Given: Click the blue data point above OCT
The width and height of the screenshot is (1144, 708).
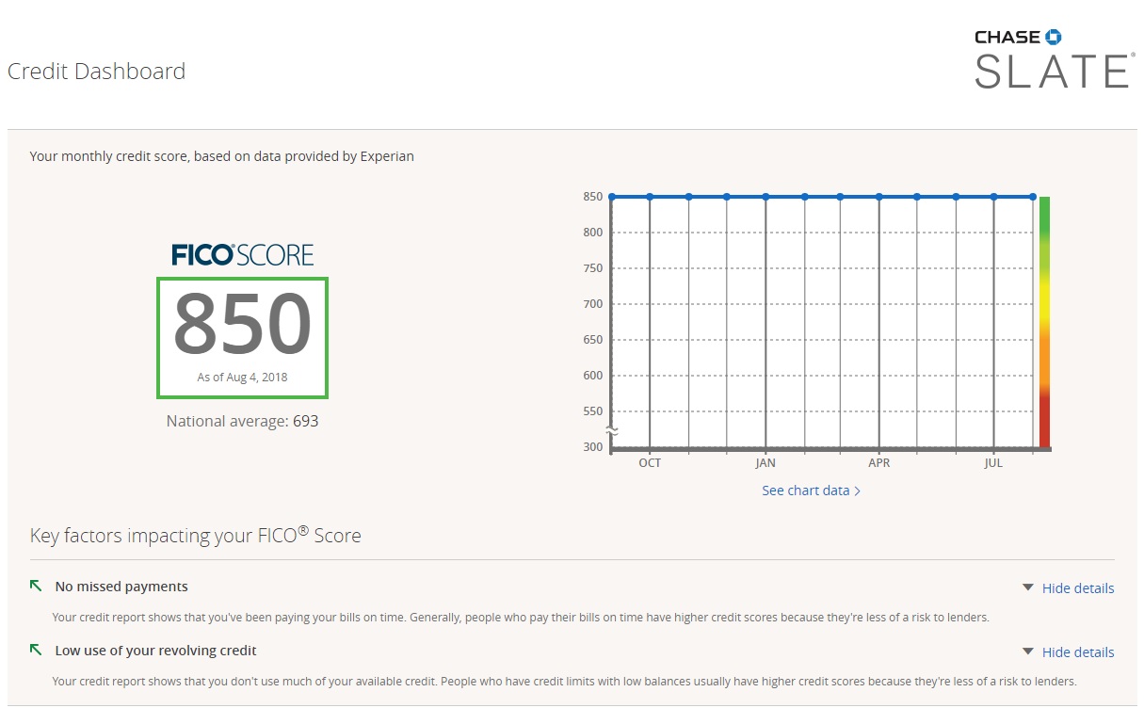Looking at the screenshot, I should pyautogui.click(x=649, y=197).
